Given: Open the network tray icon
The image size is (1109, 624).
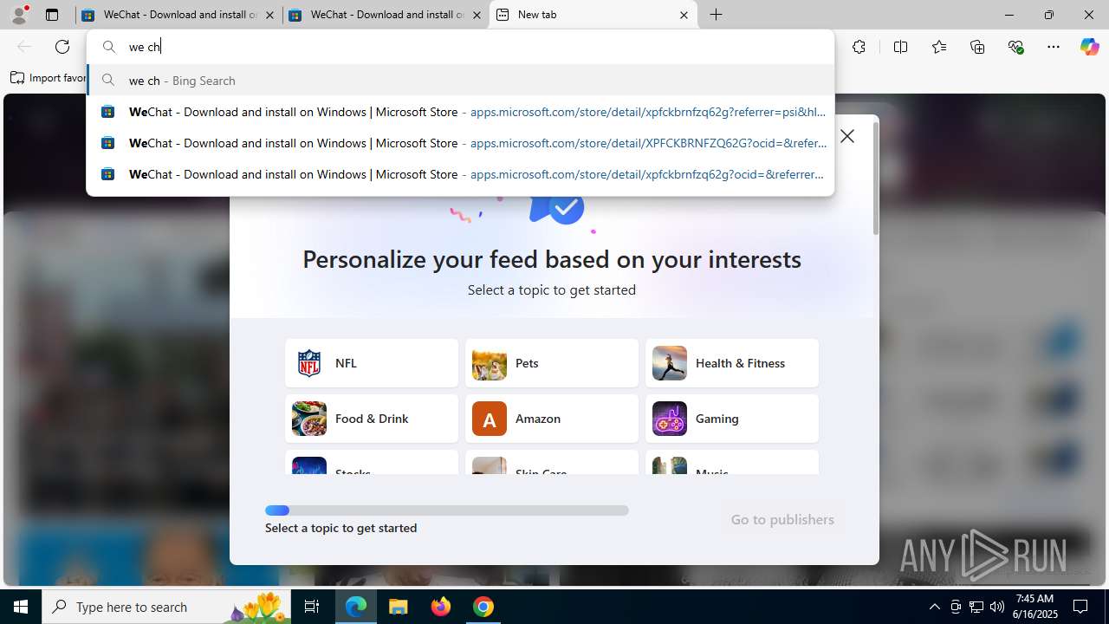Looking at the screenshot, I should pos(976,607).
